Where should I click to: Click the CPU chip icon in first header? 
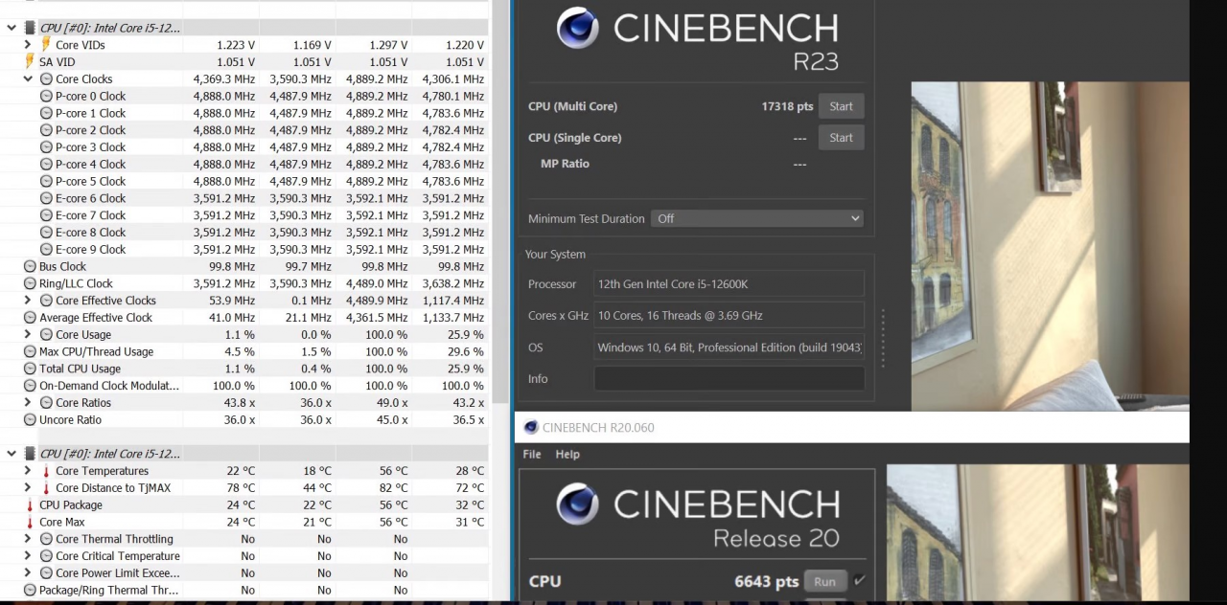point(30,28)
